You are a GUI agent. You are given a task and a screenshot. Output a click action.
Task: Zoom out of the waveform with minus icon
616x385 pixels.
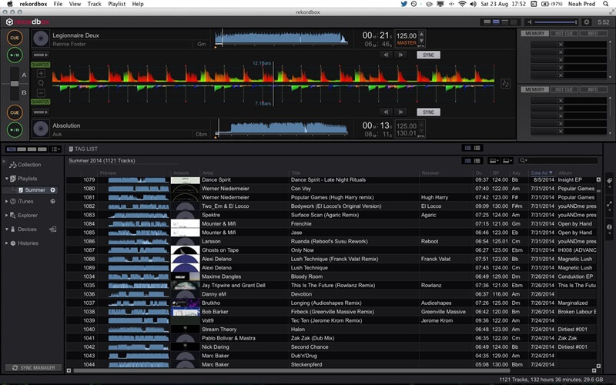(41, 92)
